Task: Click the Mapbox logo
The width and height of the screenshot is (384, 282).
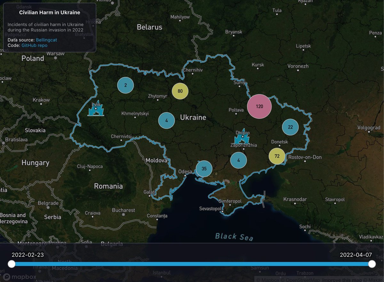Action: click(x=20, y=277)
